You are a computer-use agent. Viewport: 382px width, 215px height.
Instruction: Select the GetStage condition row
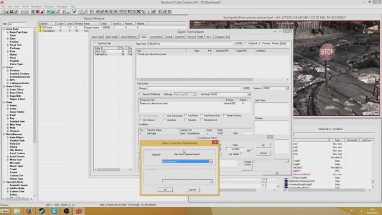pyautogui.click(x=195, y=133)
